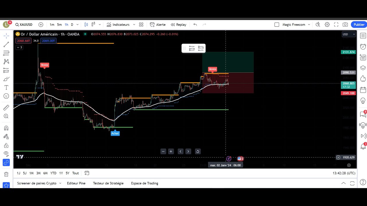The height and width of the screenshot is (206, 367).
Task: Expand the Screener de paires Crypto dropdown
Action: coord(60,183)
